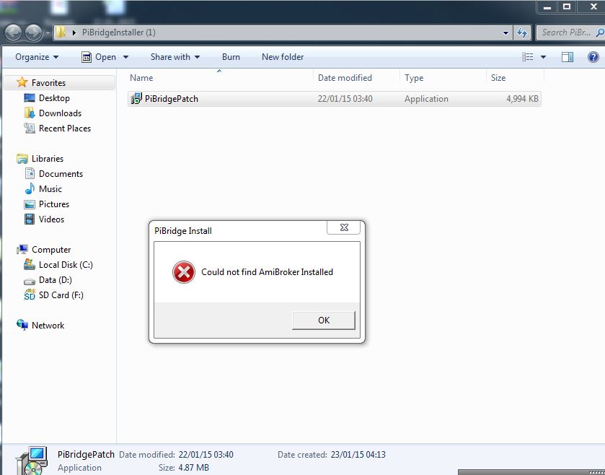605x475 pixels.
Task: Open the Data (D:) drive
Action: click(x=56, y=279)
